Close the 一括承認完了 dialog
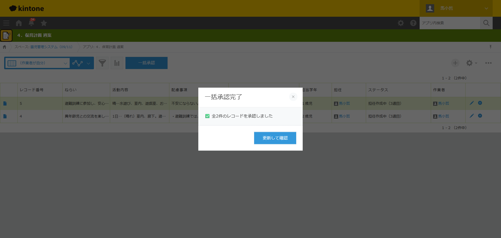The width and height of the screenshot is (501, 238). coord(293,97)
